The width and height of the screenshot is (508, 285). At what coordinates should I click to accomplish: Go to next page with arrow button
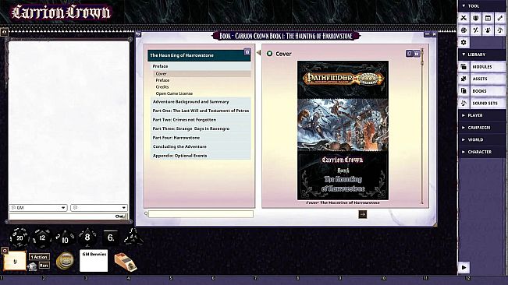(363, 214)
